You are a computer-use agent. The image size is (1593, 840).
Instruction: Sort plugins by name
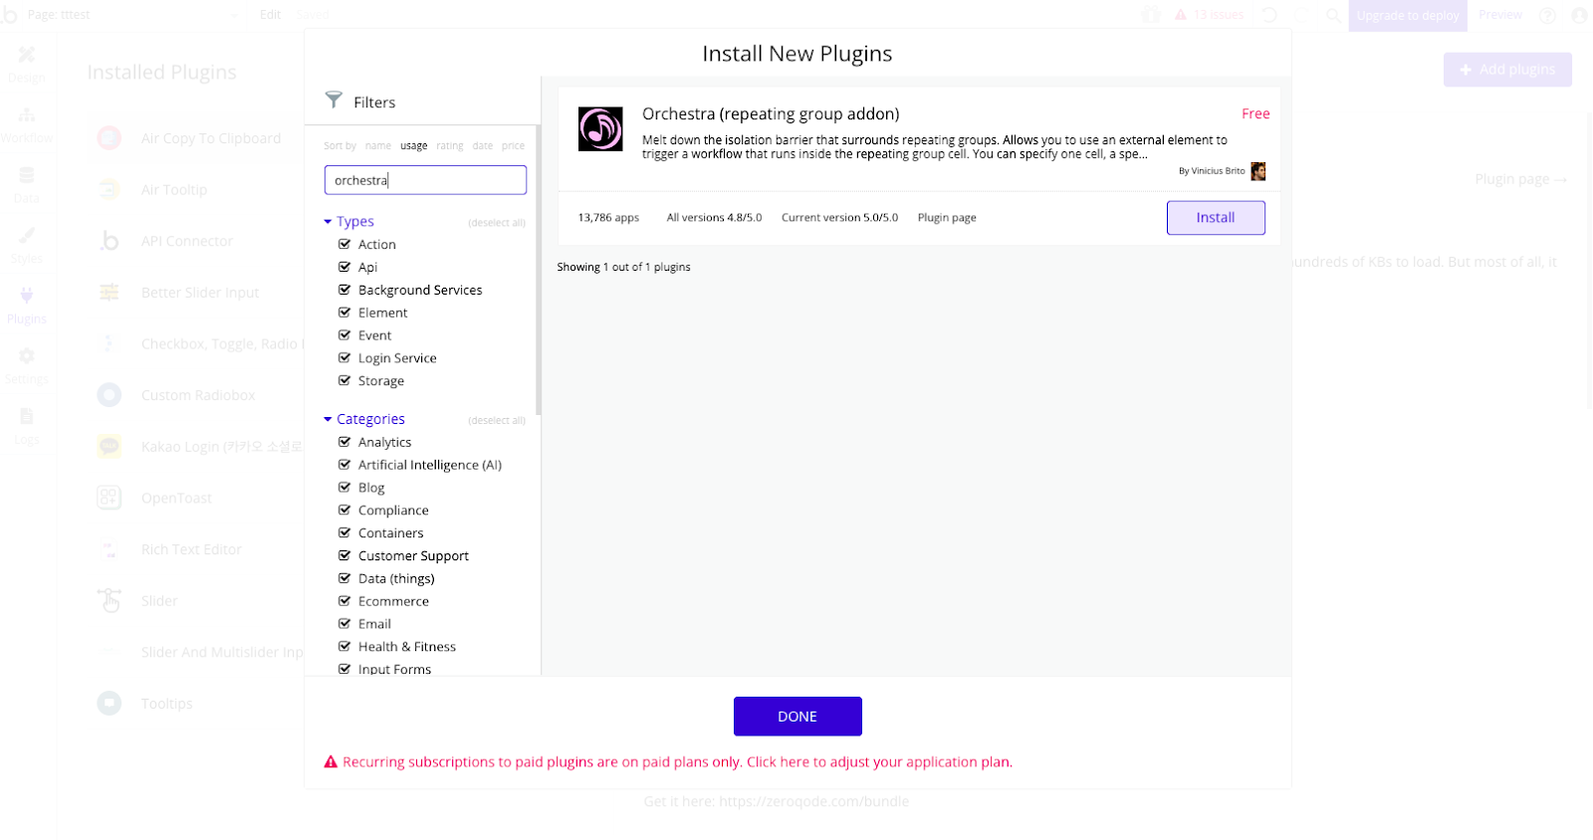(x=378, y=145)
